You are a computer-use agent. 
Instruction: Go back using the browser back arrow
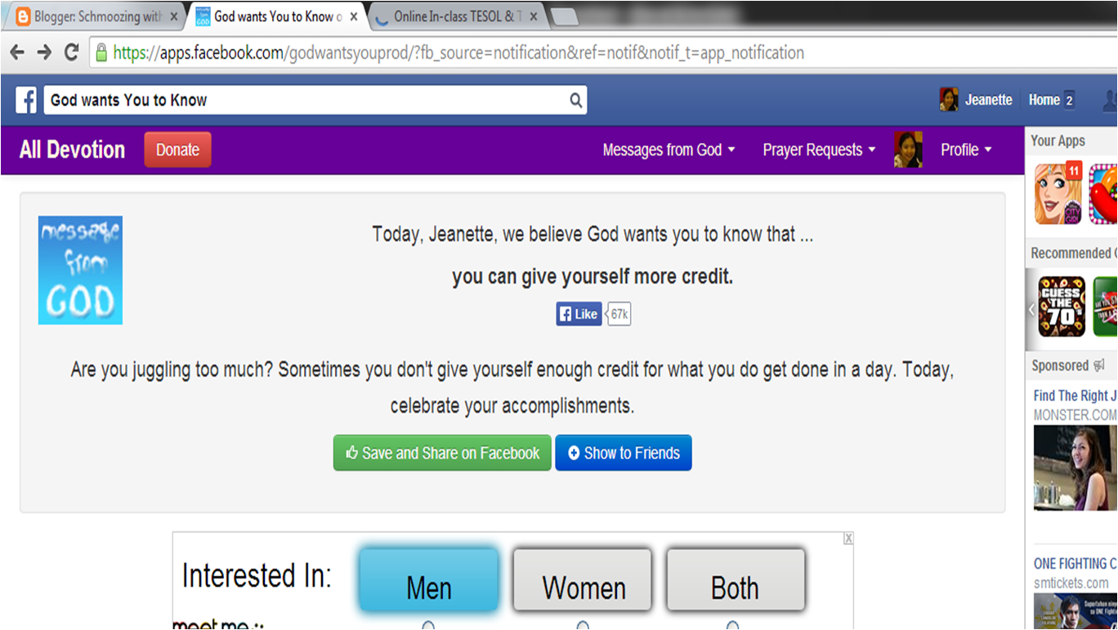point(17,52)
